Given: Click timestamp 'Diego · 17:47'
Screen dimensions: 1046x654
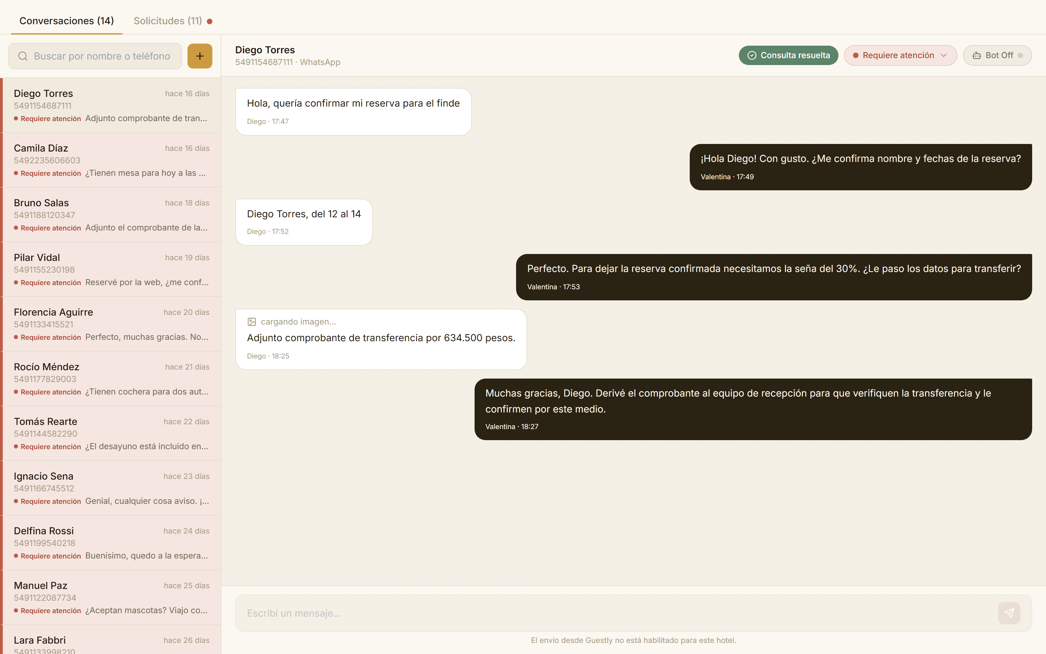Looking at the screenshot, I should 267,121.
